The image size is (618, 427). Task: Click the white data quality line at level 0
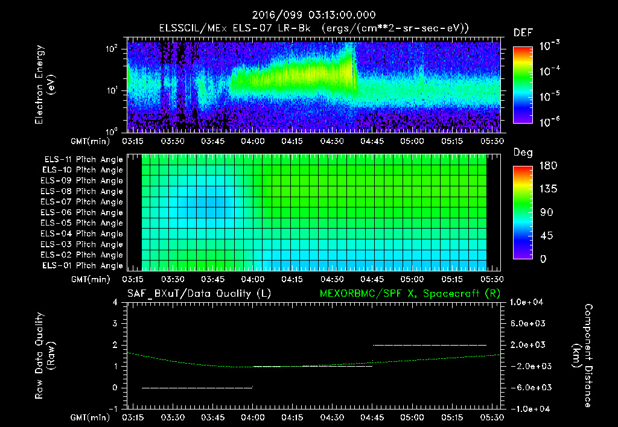coord(197,388)
